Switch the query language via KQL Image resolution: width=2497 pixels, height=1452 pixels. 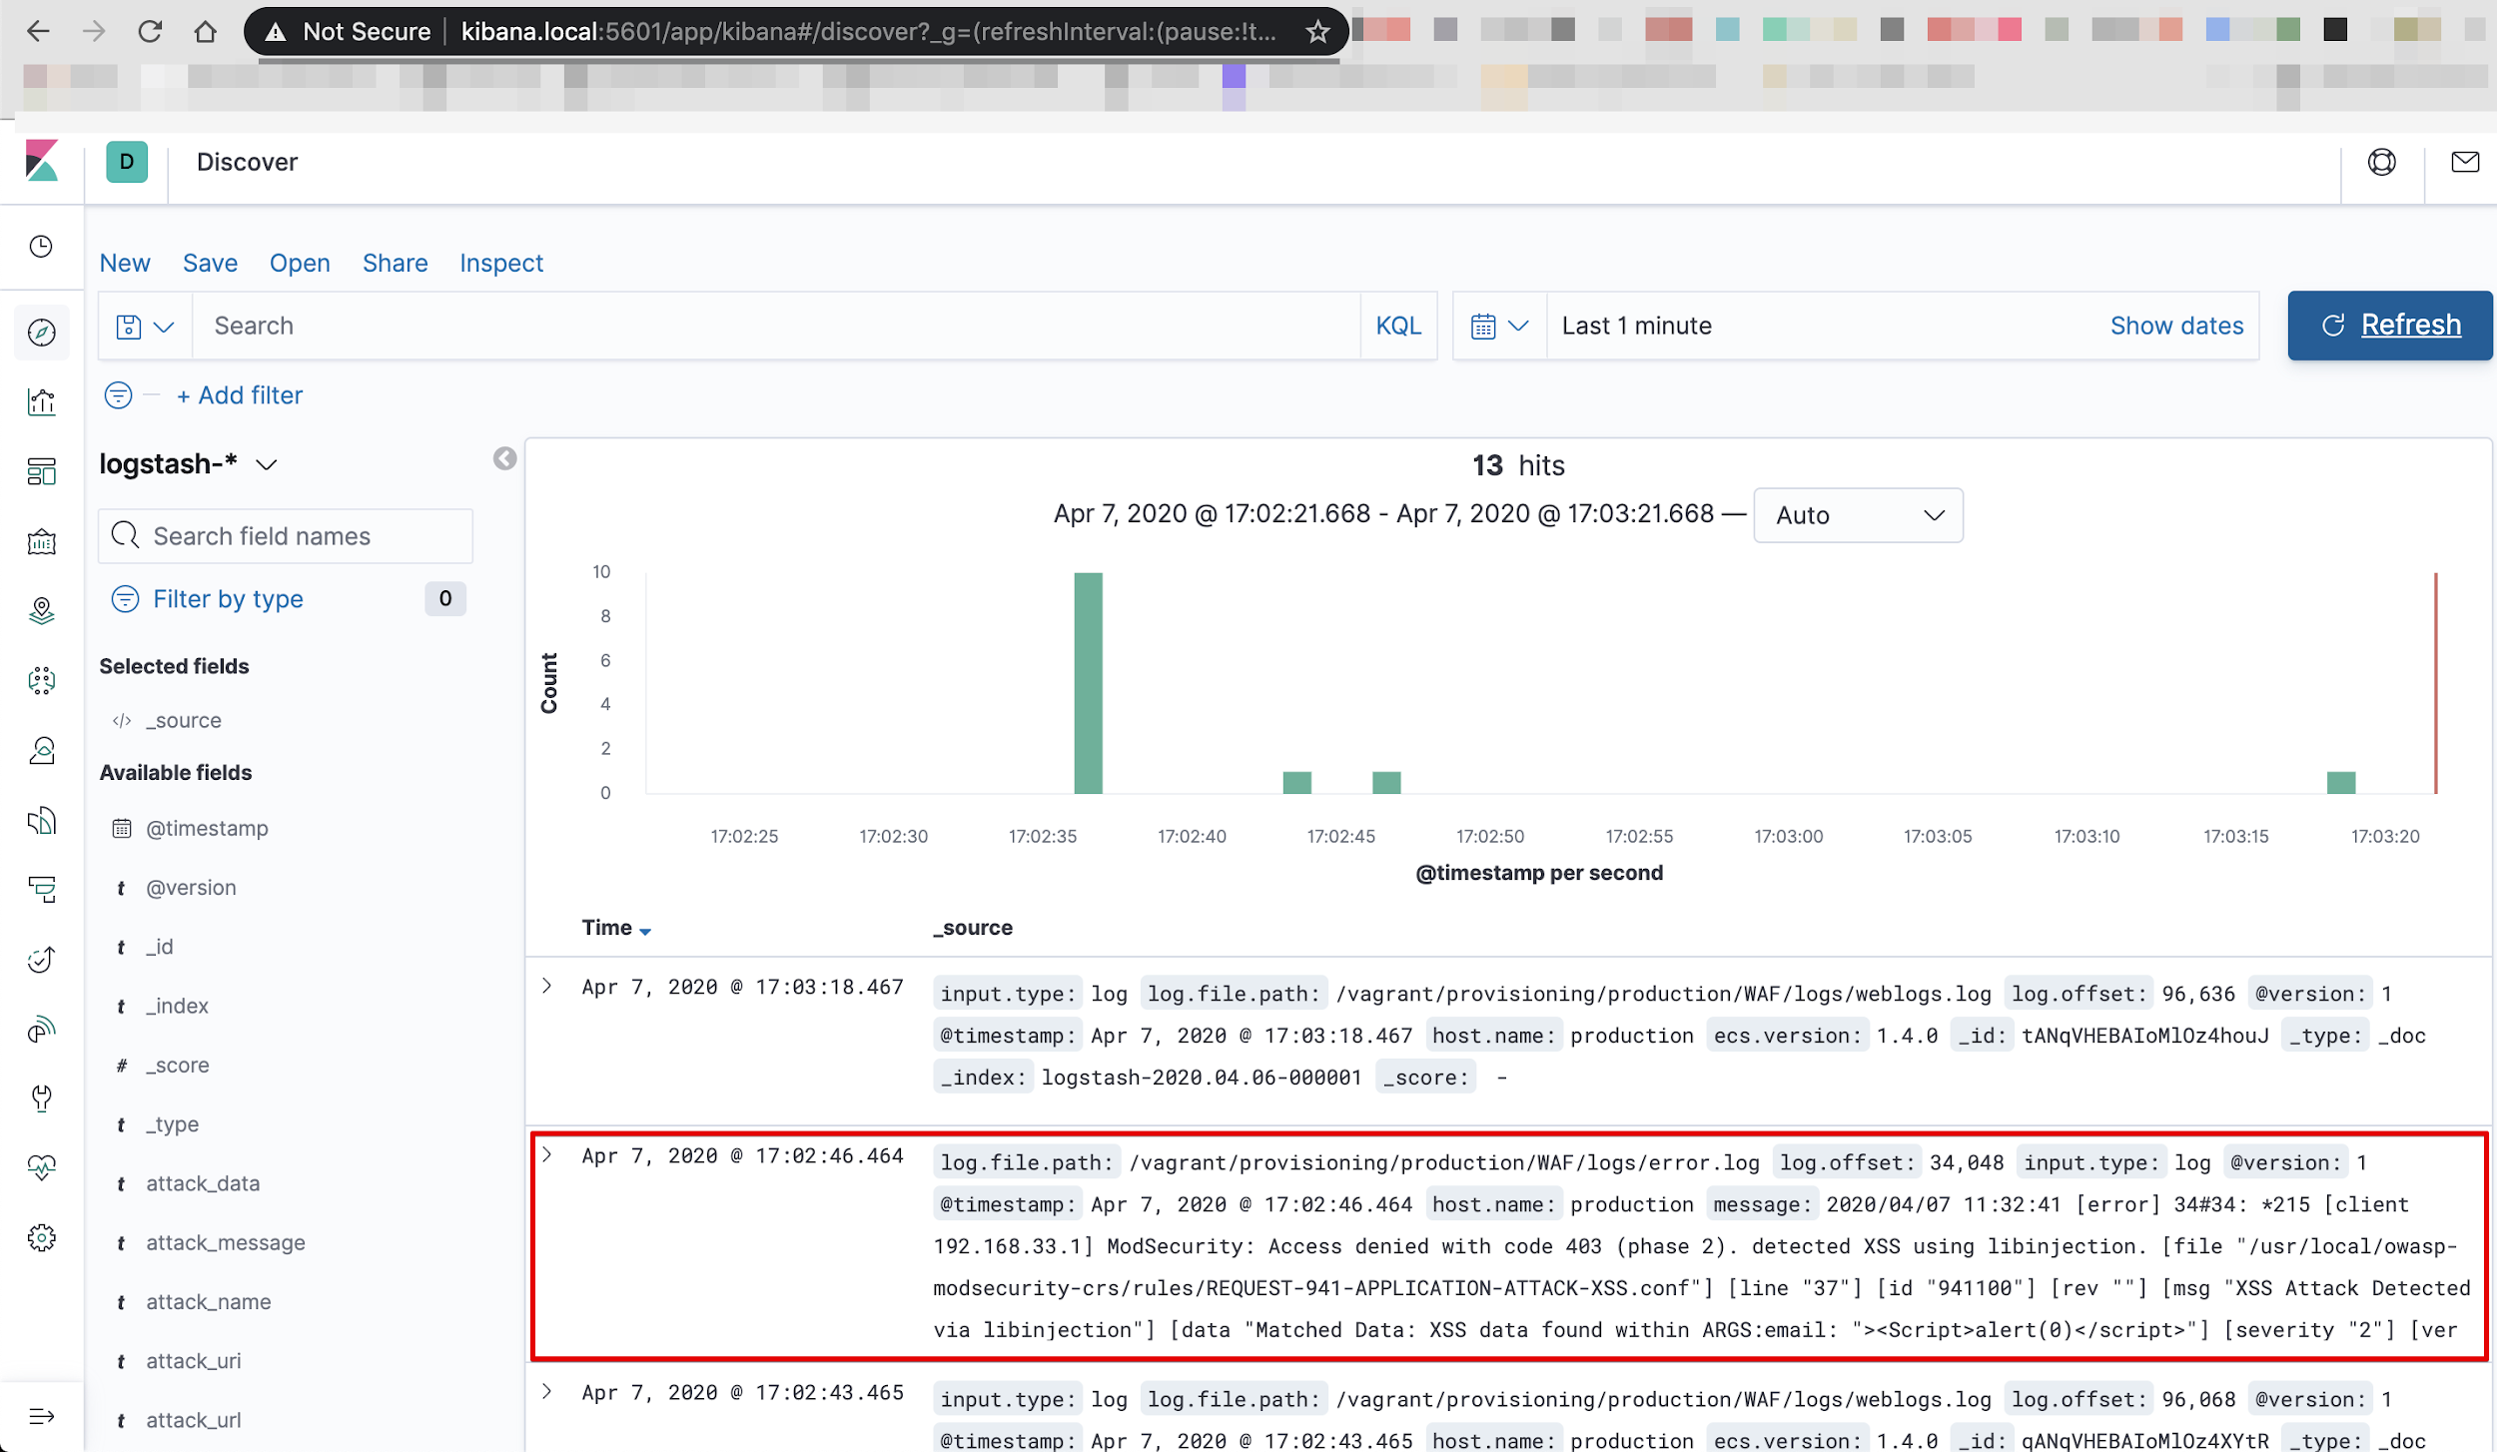tap(1397, 326)
